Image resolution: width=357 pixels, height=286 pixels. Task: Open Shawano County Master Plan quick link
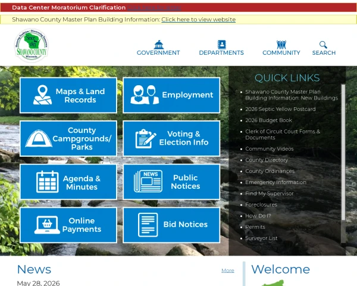(x=292, y=95)
